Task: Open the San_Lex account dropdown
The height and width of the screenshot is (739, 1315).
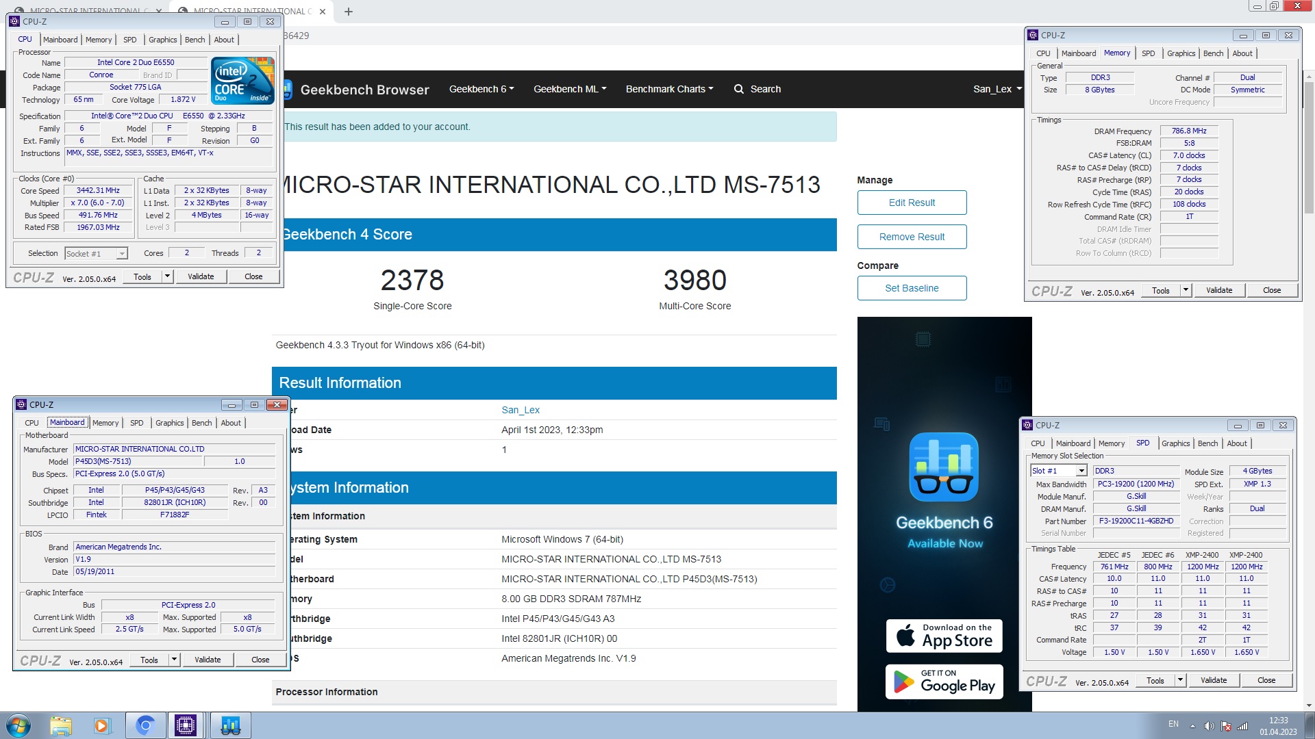Action: coord(997,89)
